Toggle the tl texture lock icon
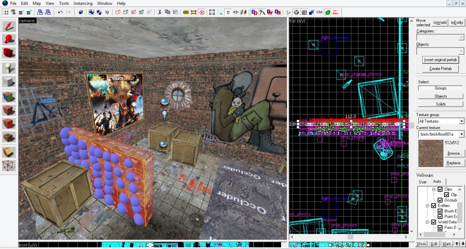Screen dimensions: 466x249 (x=228, y=12)
